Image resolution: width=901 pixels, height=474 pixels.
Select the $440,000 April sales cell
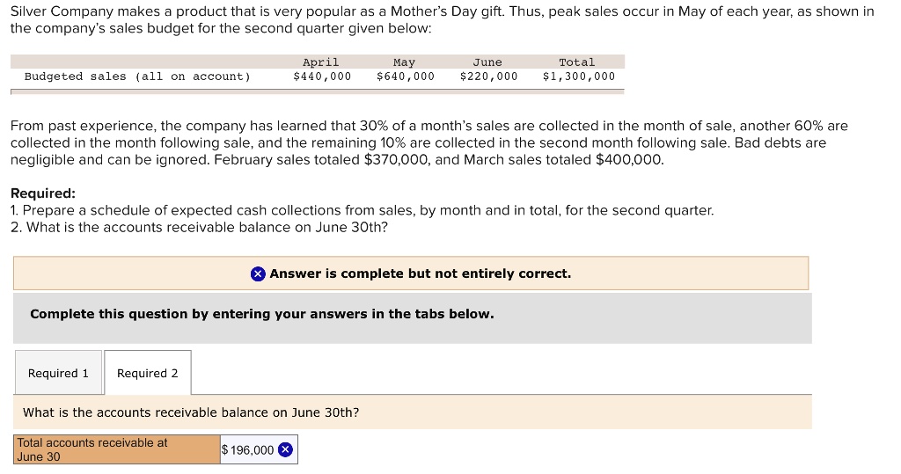pyautogui.click(x=322, y=77)
